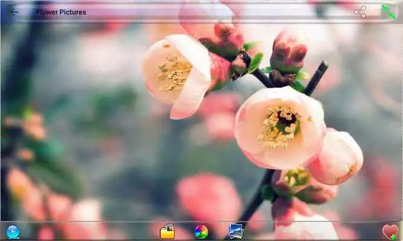The image size is (403, 241).
Task: Go back using the arrow icon
Action: [x=14, y=12]
